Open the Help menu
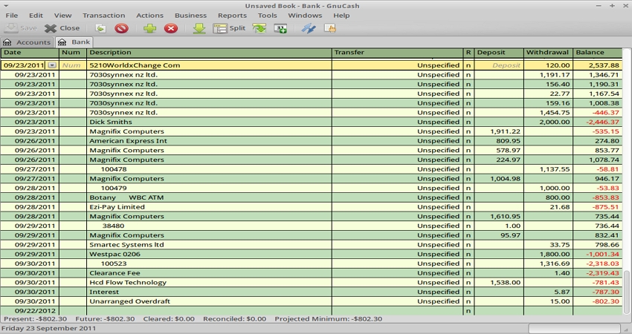 341,16
